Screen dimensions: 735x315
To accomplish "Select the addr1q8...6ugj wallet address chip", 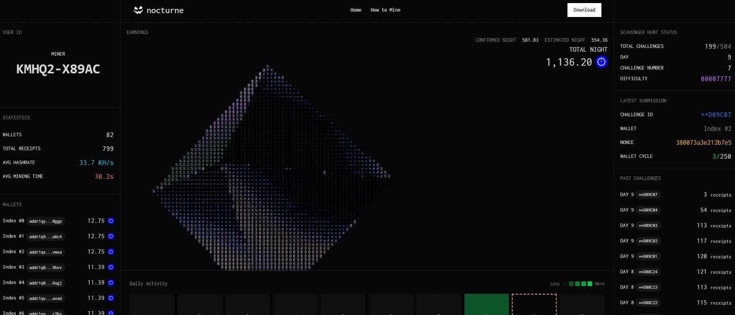I will [x=46, y=283].
